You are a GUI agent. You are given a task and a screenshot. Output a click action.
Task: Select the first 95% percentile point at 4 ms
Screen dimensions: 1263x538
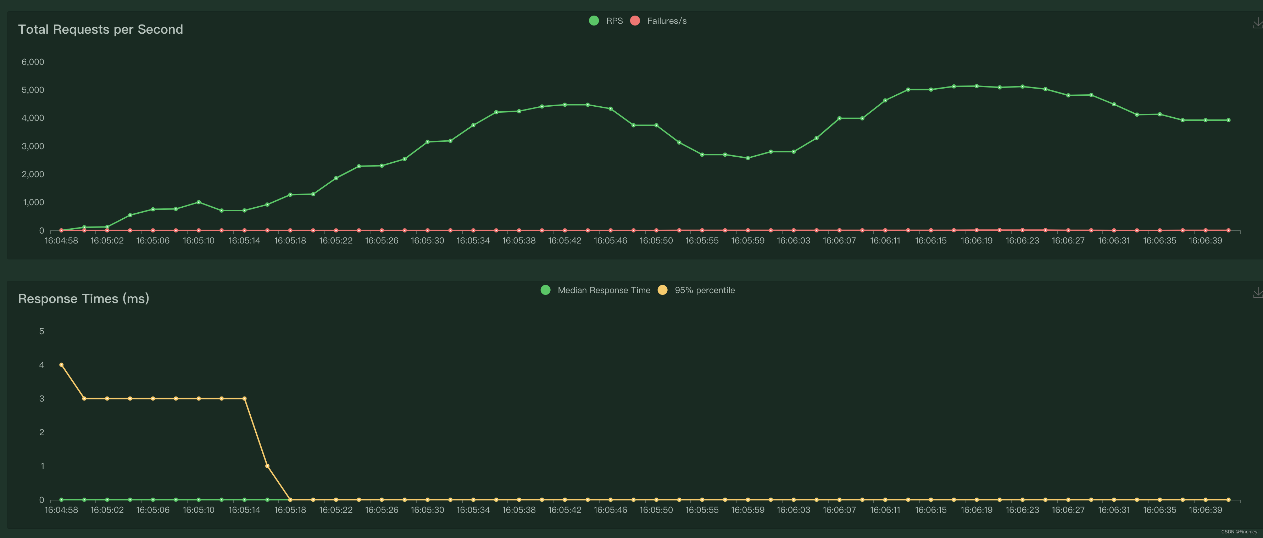[61, 365]
